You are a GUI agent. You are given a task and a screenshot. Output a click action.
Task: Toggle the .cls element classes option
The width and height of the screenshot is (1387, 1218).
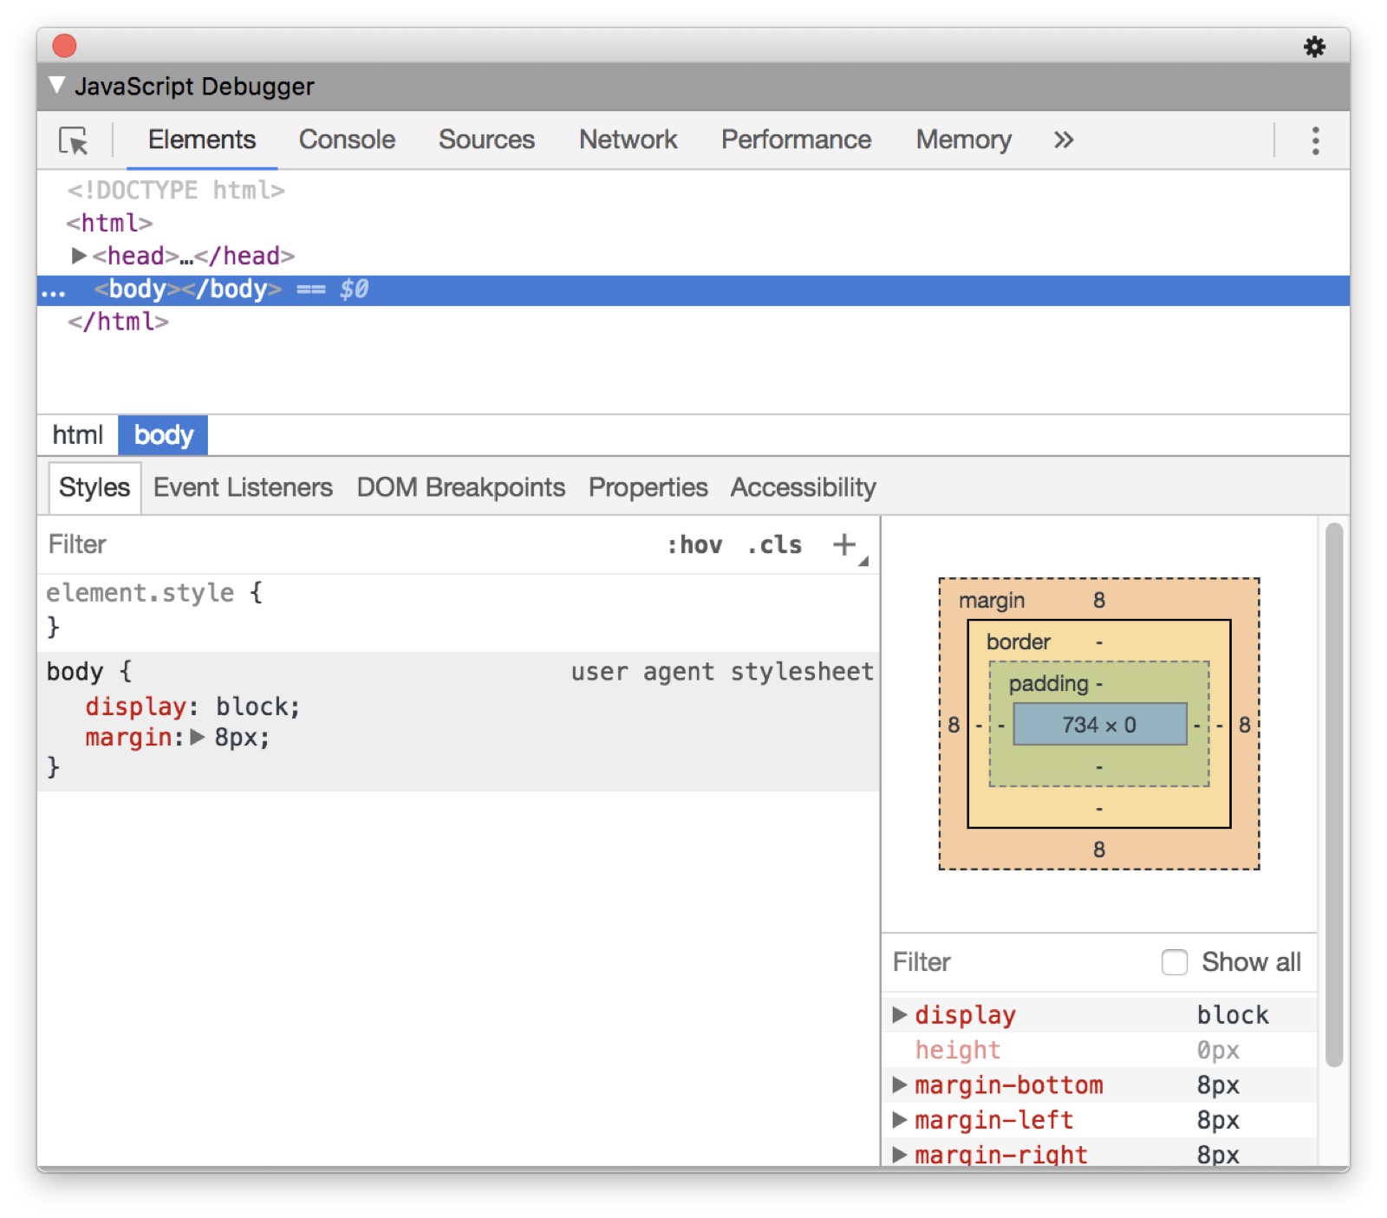(x=775, y=544)
